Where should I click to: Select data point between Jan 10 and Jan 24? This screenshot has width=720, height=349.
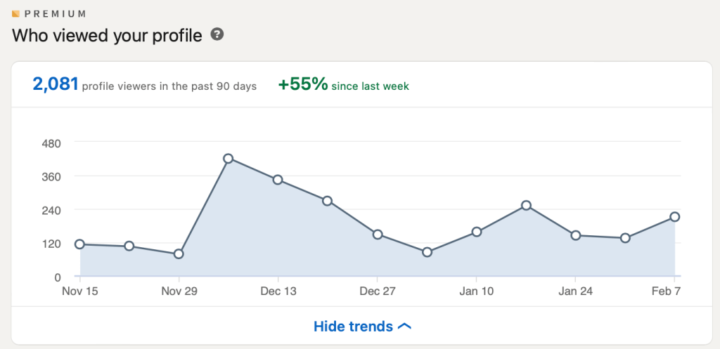click(526, 205)
